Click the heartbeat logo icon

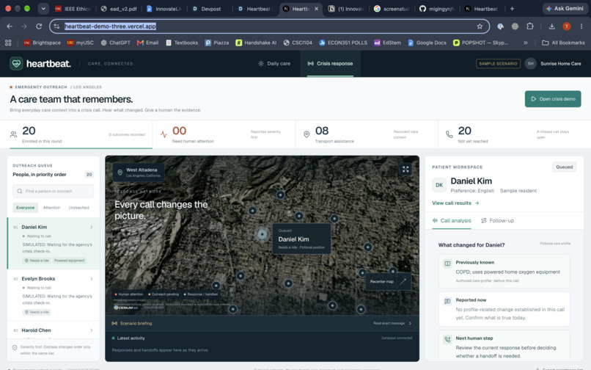tap(16, 63)
